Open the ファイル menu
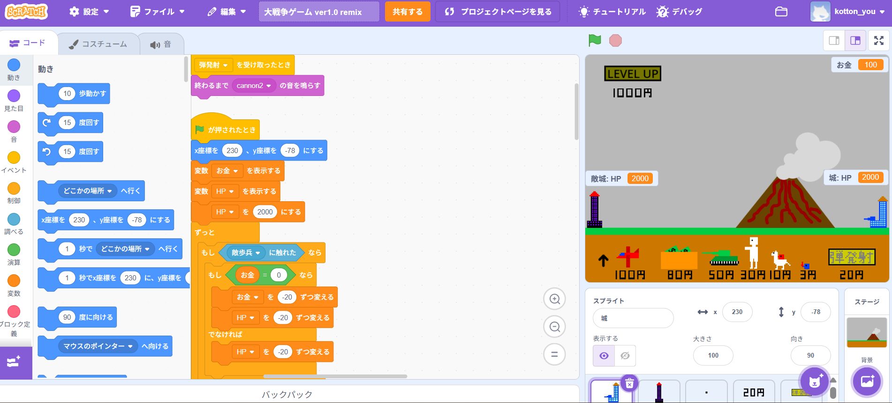The width and height of the screenshot is (892, 403). click(x=157, y=12)
